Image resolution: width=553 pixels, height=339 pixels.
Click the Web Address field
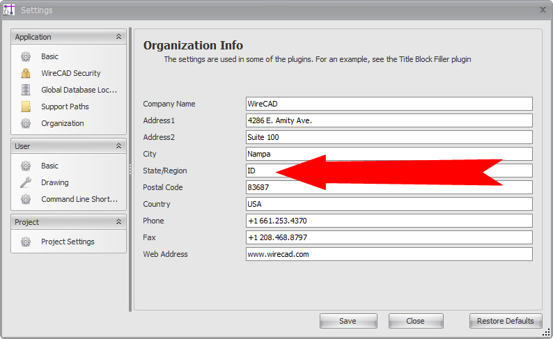(x=389, y=254)
